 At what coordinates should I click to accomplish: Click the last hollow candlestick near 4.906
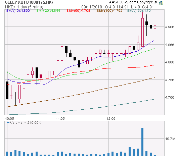pos(155,27)
